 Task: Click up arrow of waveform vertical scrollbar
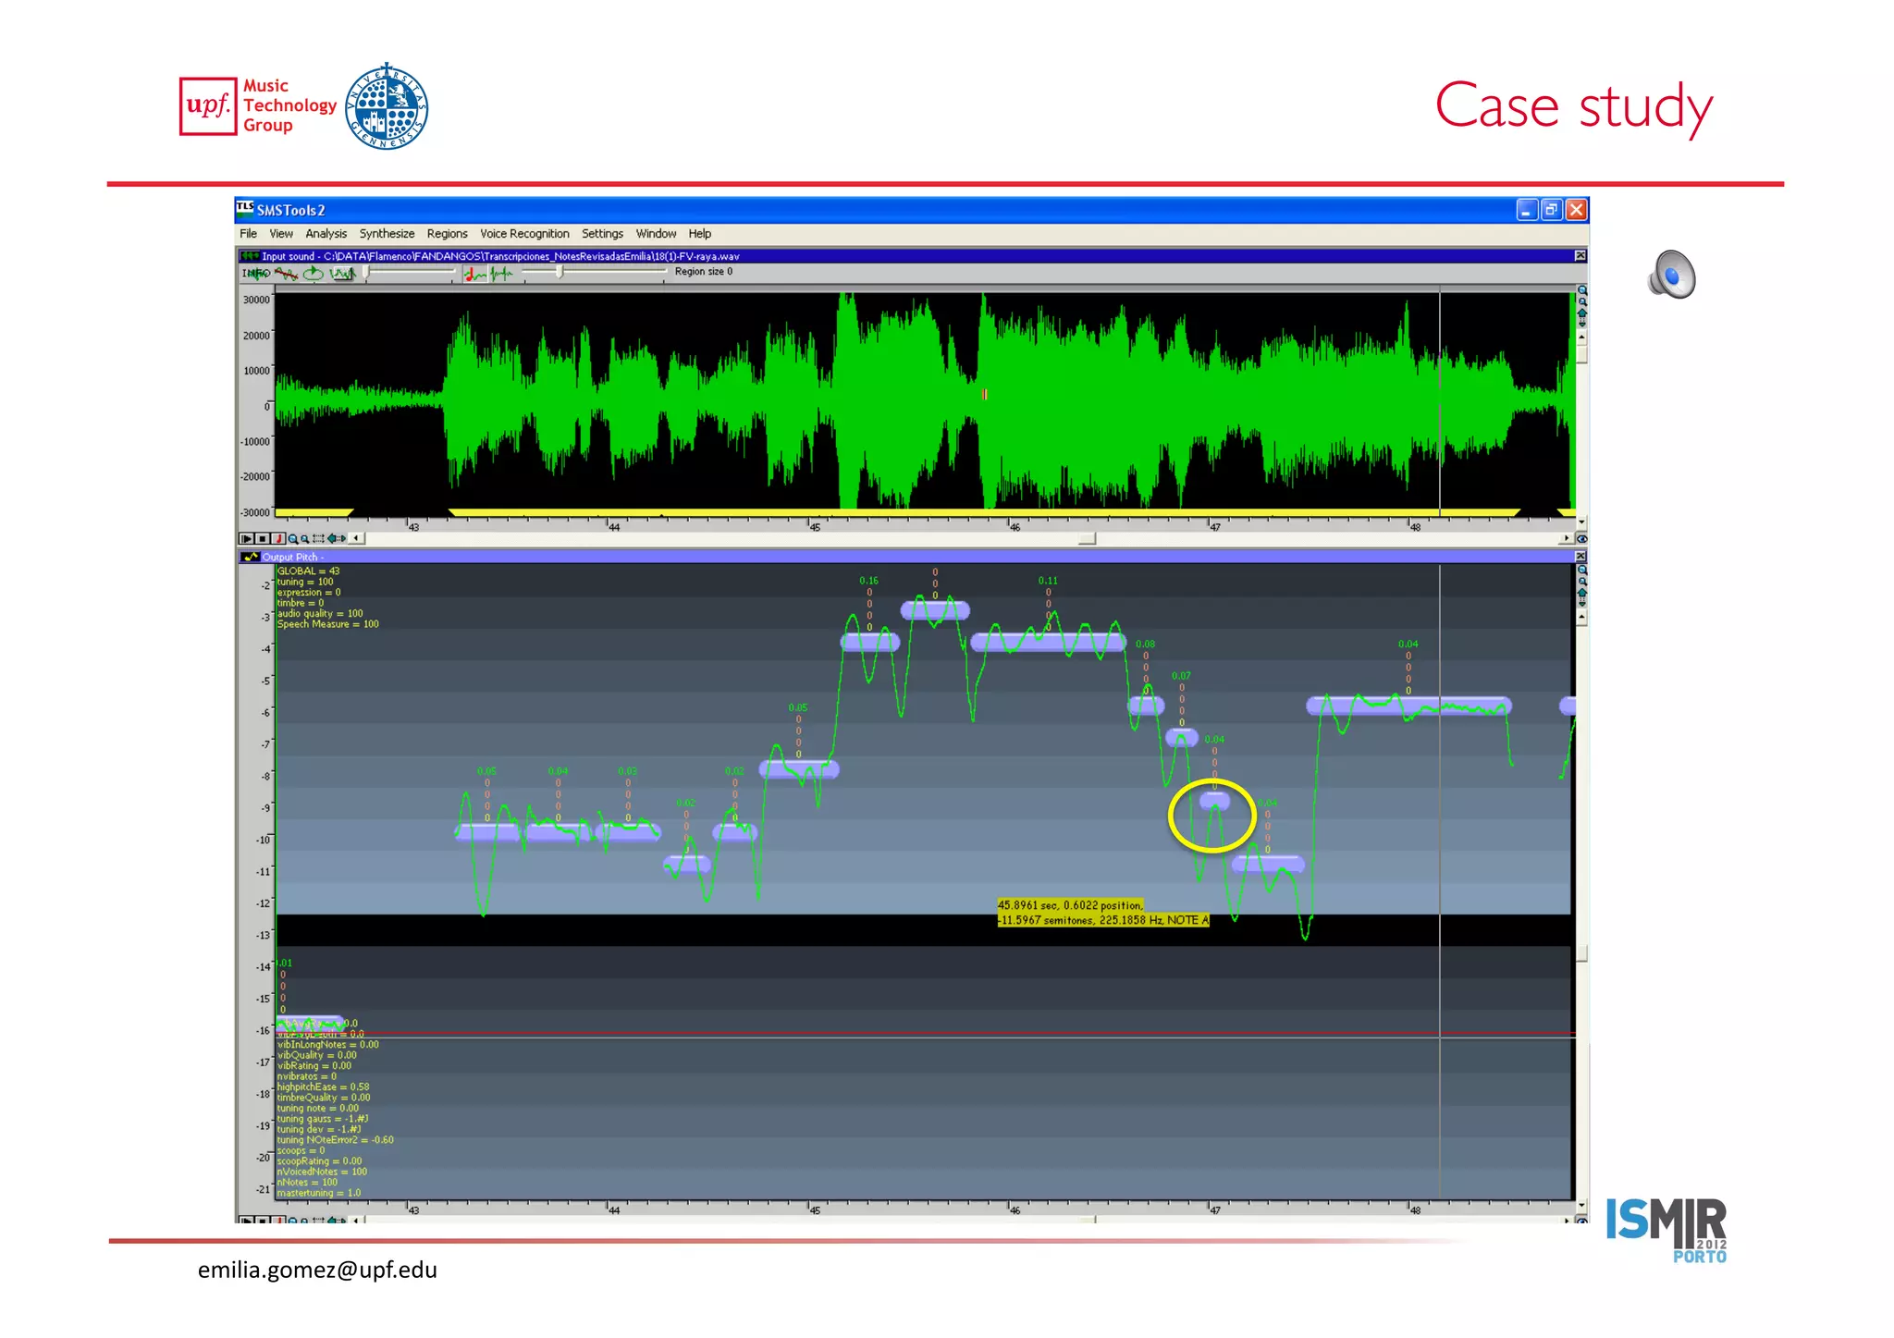pyautogui.click(x=1582, y=337)
